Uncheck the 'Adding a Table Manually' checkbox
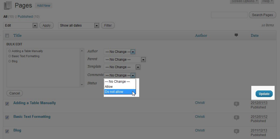 (x=7, y=104)
